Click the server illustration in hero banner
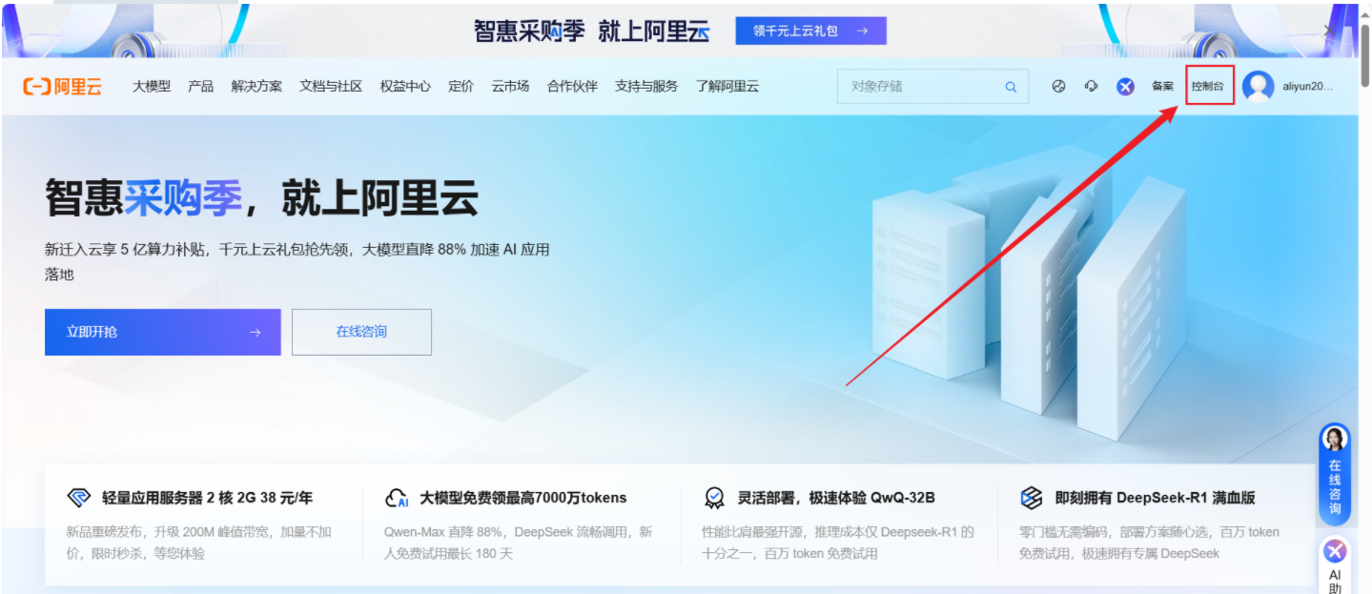This screenshot has height=594, width=1372. 1030,296
